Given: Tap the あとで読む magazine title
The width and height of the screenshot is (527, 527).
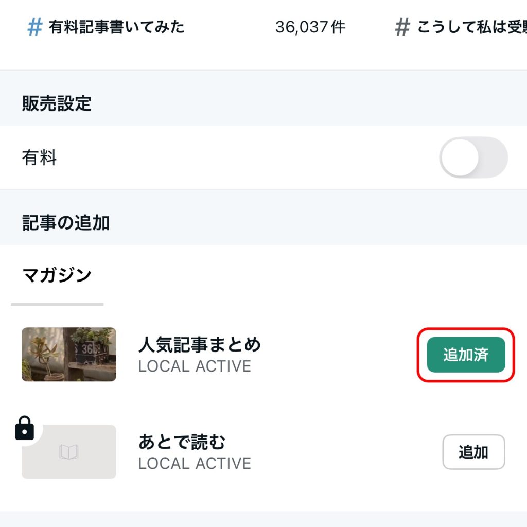Looking at the screenshot, I should click(x=182, y=442).
